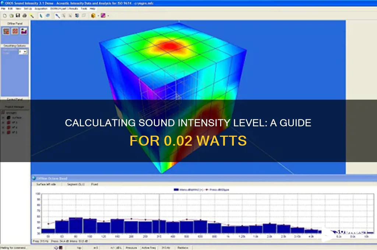Click the Open folder toolbar icon

click(11, 16)
